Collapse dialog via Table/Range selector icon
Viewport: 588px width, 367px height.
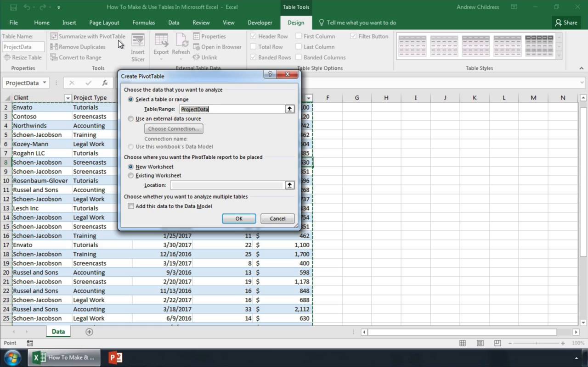[x=289, y=109]
